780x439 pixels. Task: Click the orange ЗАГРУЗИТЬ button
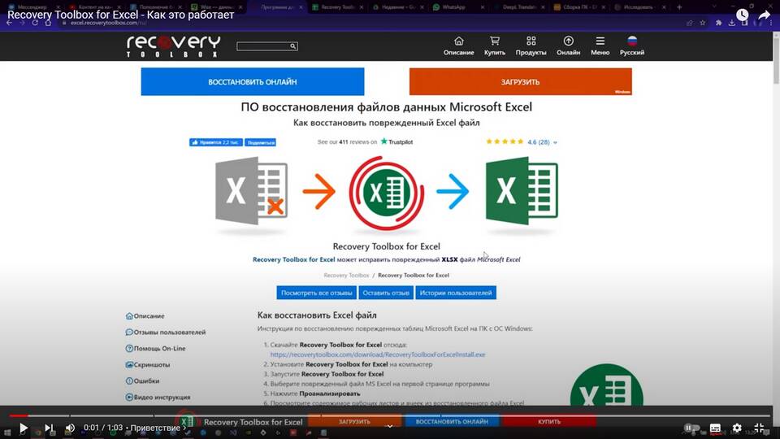click(x=520, y=82)
